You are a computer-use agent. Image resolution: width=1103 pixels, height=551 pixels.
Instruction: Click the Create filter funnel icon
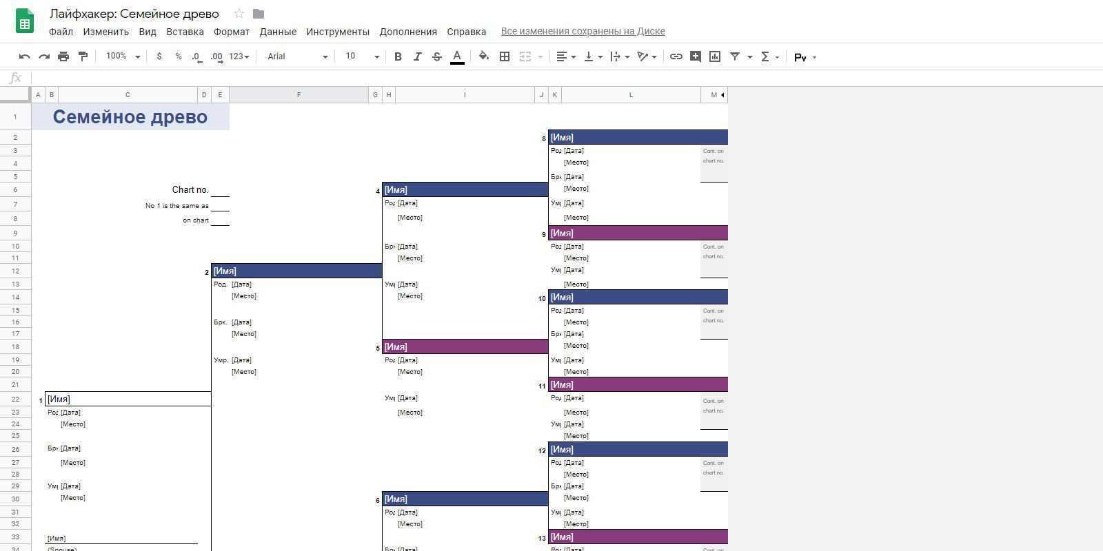(x=735, y=56)
